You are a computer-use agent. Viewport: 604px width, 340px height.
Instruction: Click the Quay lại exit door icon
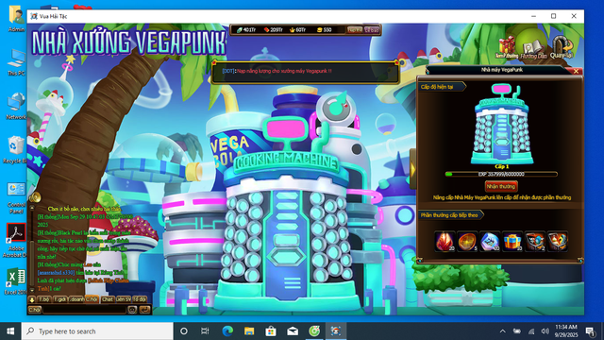click(x=562, y=47)
